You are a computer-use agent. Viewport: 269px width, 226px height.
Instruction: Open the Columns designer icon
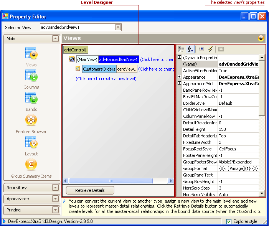pyautogui.click(x=31, y=75)
